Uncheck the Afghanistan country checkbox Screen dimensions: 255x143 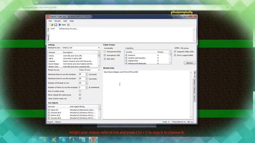click(x=126, y=61)
